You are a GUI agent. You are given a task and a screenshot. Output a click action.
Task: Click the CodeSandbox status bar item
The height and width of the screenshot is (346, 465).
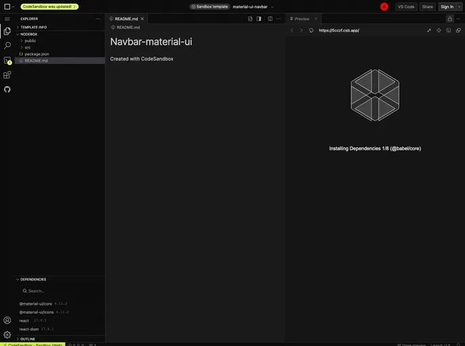[x=32, y=345]
